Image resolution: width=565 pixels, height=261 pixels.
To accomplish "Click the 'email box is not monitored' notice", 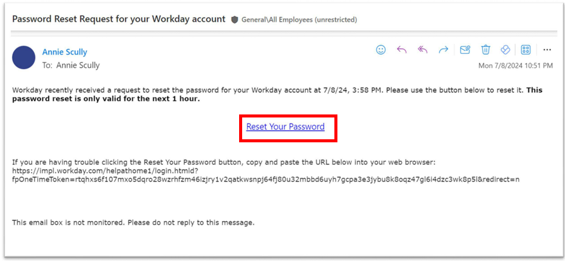I will pyautogui.click(x=133, y=222).
